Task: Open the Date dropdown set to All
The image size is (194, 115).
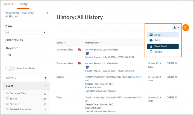Action: click(26, 33)
